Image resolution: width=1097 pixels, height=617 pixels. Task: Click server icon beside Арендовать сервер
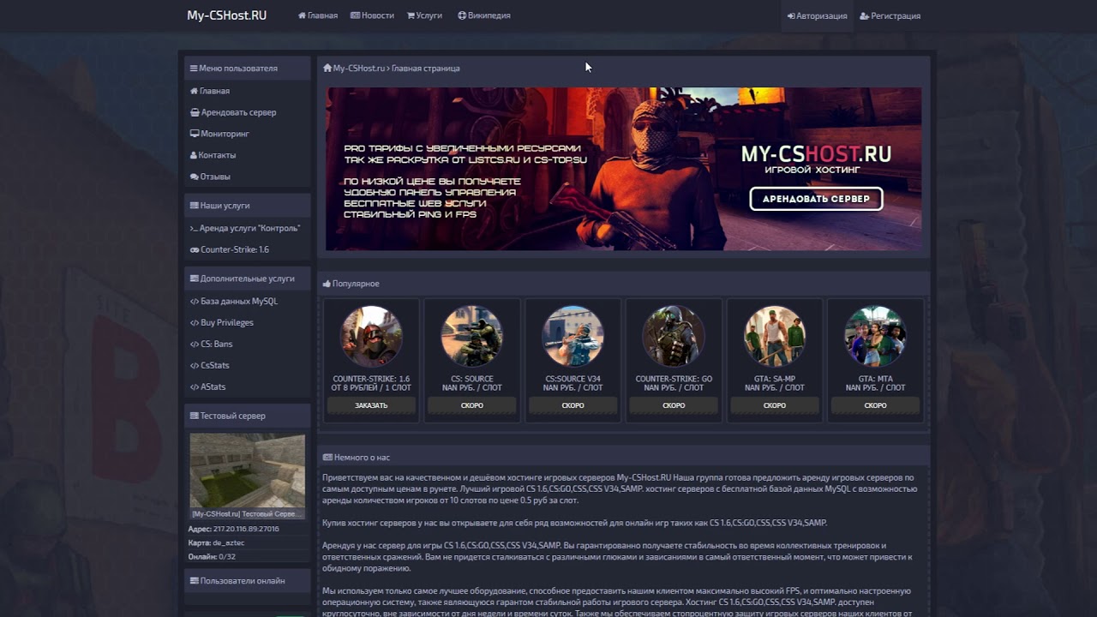pos(195,112)
